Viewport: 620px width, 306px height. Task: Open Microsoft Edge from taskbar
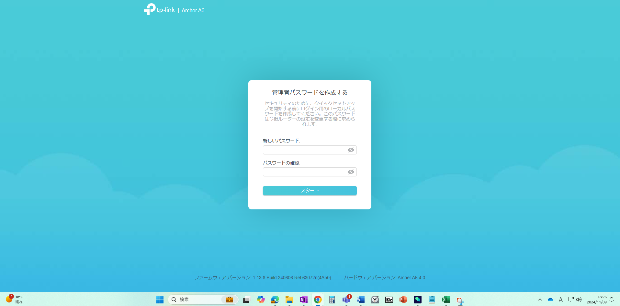[275, 300]
